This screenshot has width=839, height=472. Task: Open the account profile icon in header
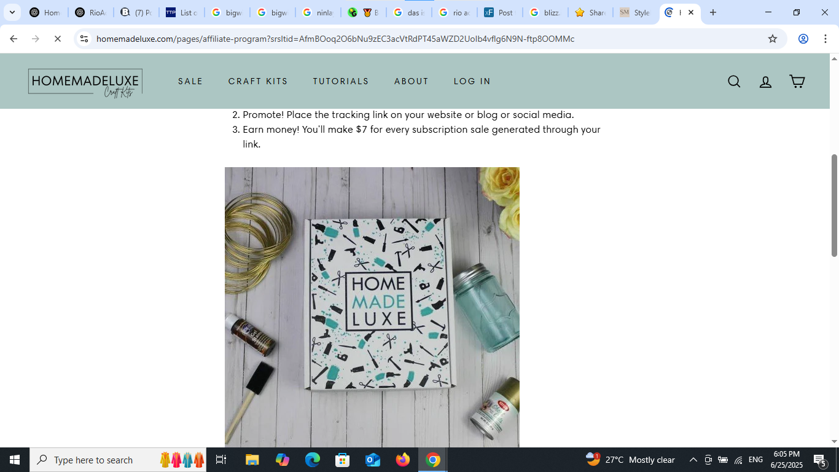click(765, 82)
